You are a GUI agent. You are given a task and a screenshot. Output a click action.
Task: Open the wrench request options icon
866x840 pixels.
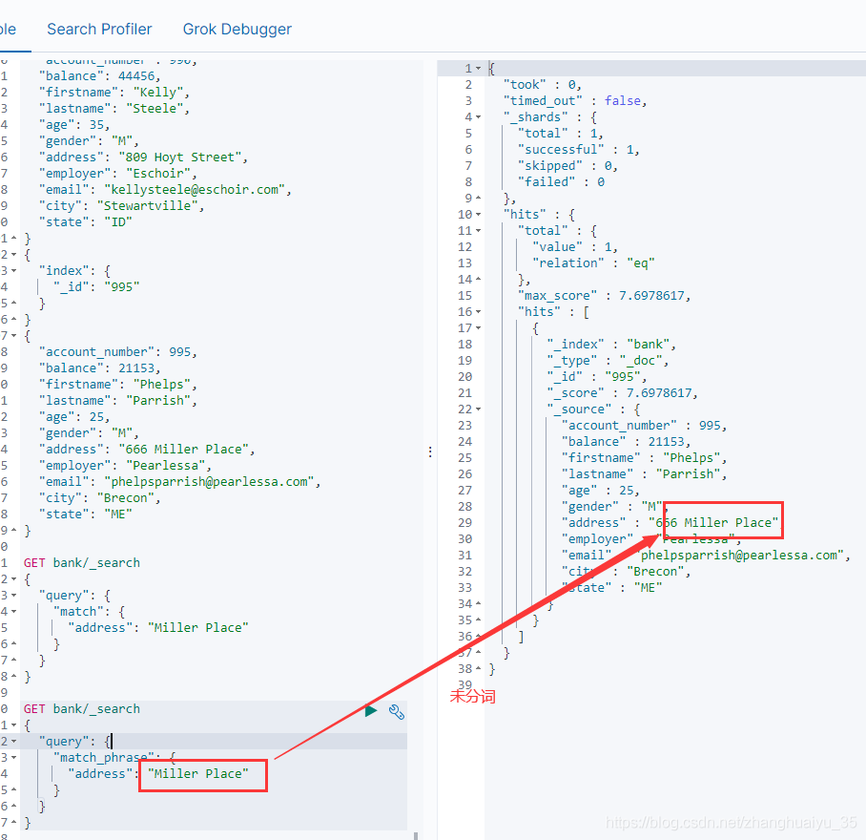coord(397,712)
